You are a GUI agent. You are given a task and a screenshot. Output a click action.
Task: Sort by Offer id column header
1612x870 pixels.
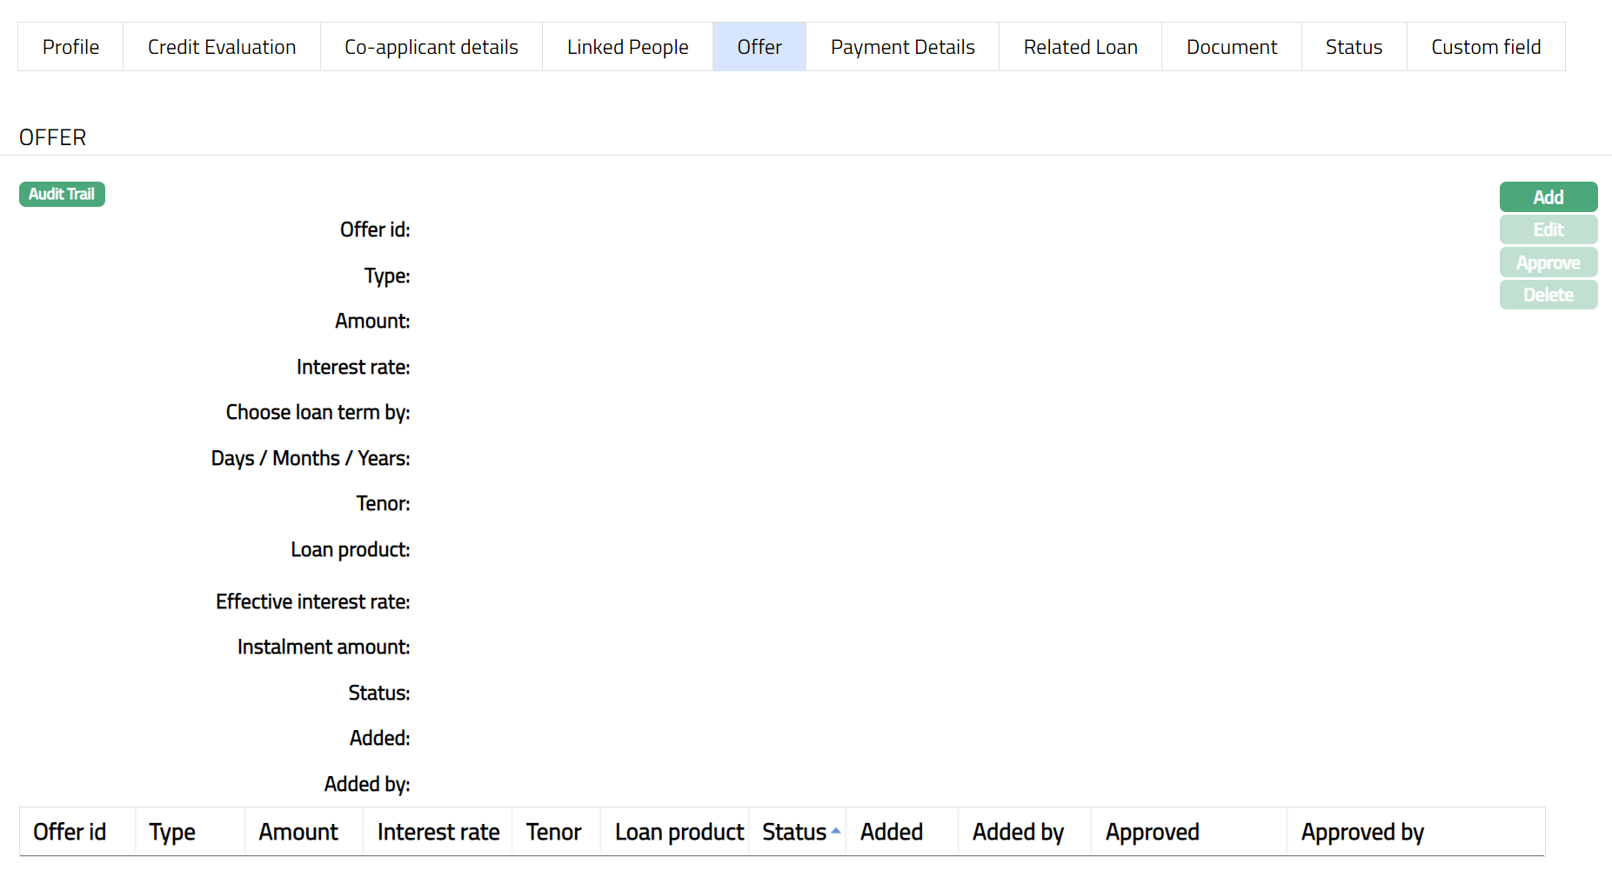[x=70, y=833]
